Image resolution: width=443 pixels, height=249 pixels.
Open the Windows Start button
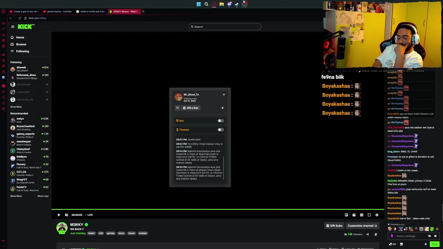(199, 4)
